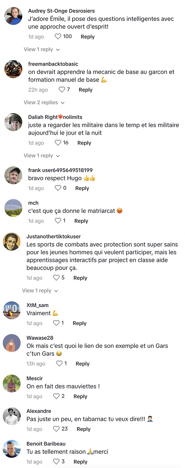Toggle like on XtM_sam's Vraiment comment
The width and height of the screenshot is (185, 468).
pos(56,323)
